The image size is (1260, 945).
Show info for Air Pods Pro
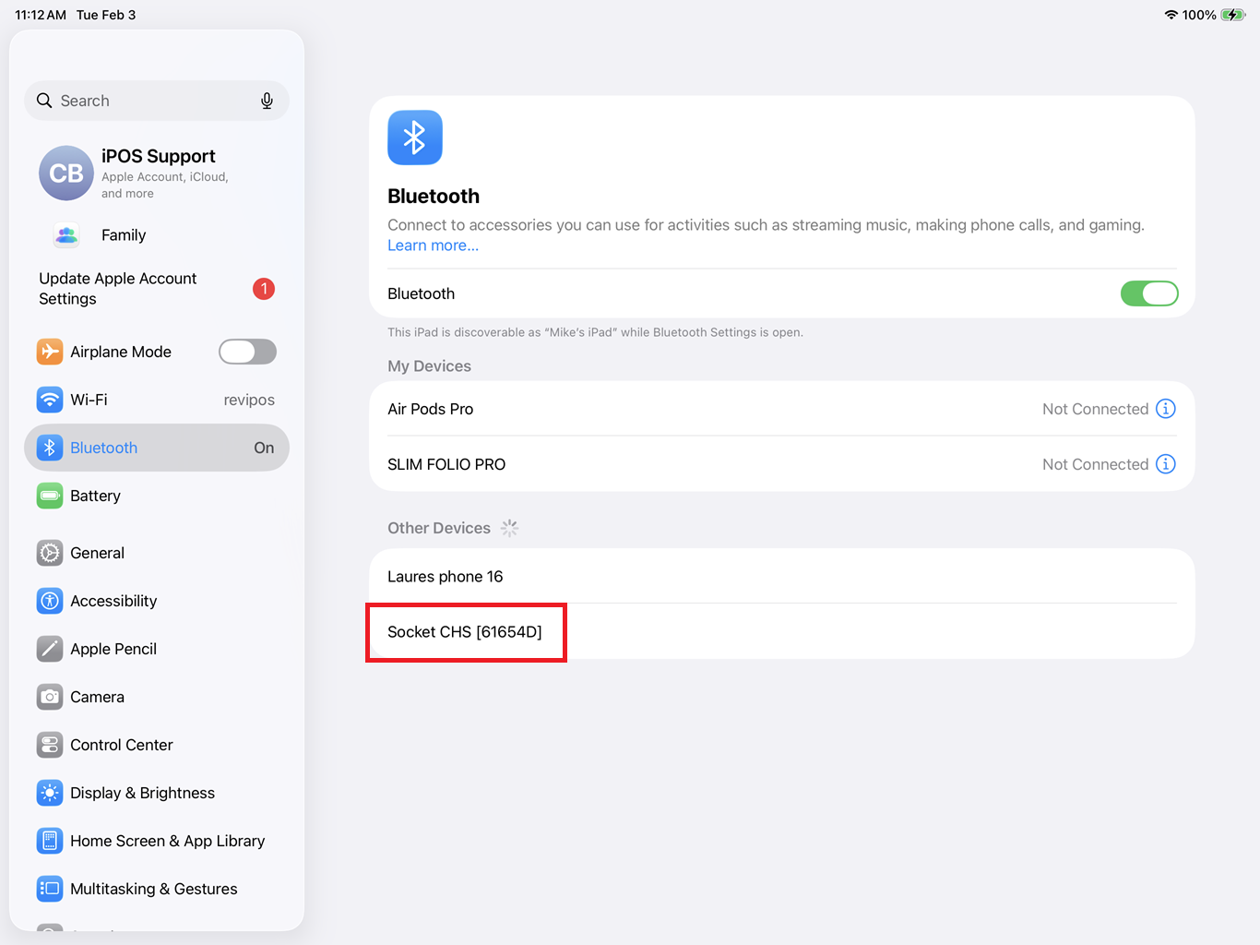pos(1166,409)
